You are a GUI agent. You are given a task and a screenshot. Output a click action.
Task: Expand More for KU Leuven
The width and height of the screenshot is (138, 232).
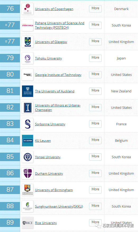tap(95, 140)
